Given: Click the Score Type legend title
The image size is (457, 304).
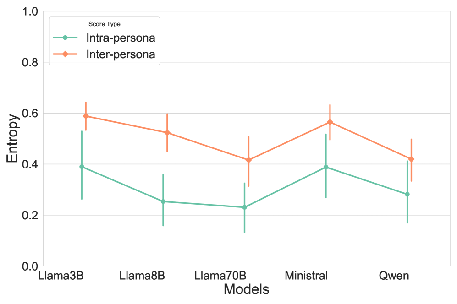Looking at the screenshot, I should coord(105,24).
